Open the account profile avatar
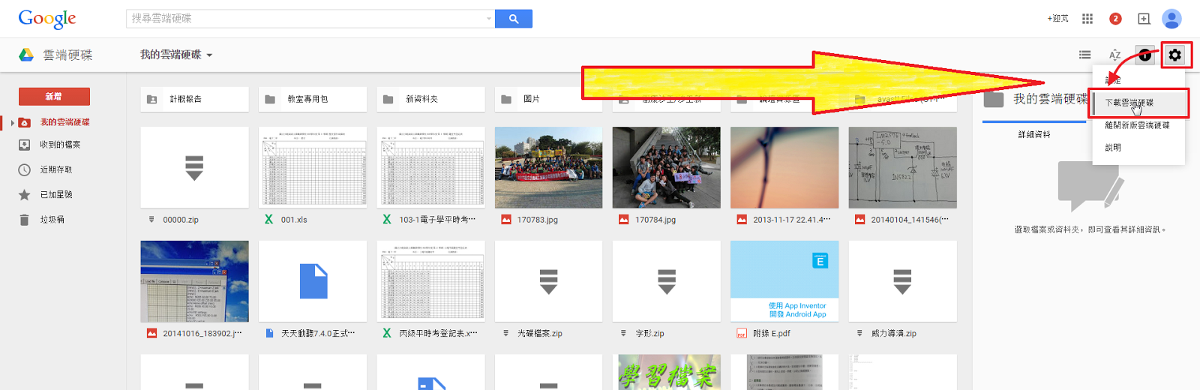Viewport: 1200px width, 390px height. (1171, 19)
